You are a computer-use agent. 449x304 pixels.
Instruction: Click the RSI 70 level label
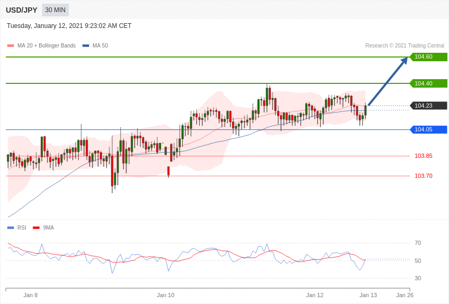point(418,243)
